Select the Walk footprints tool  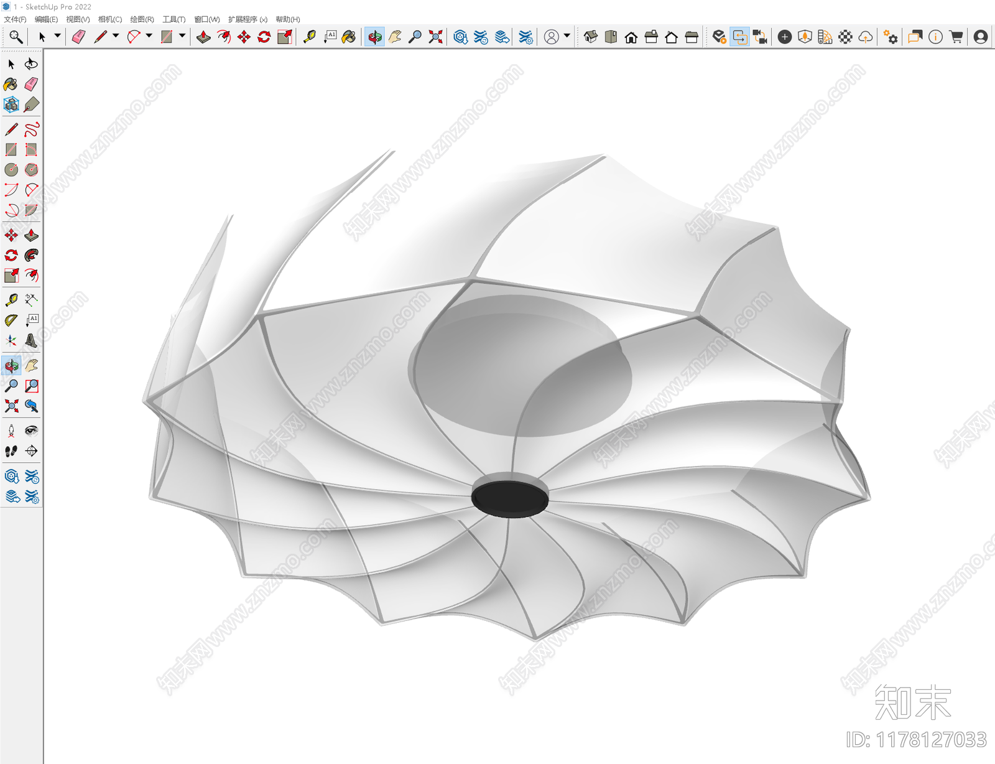pyautogui.click(x=11, y=450)
